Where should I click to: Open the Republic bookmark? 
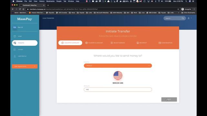[x=50, y=13]
